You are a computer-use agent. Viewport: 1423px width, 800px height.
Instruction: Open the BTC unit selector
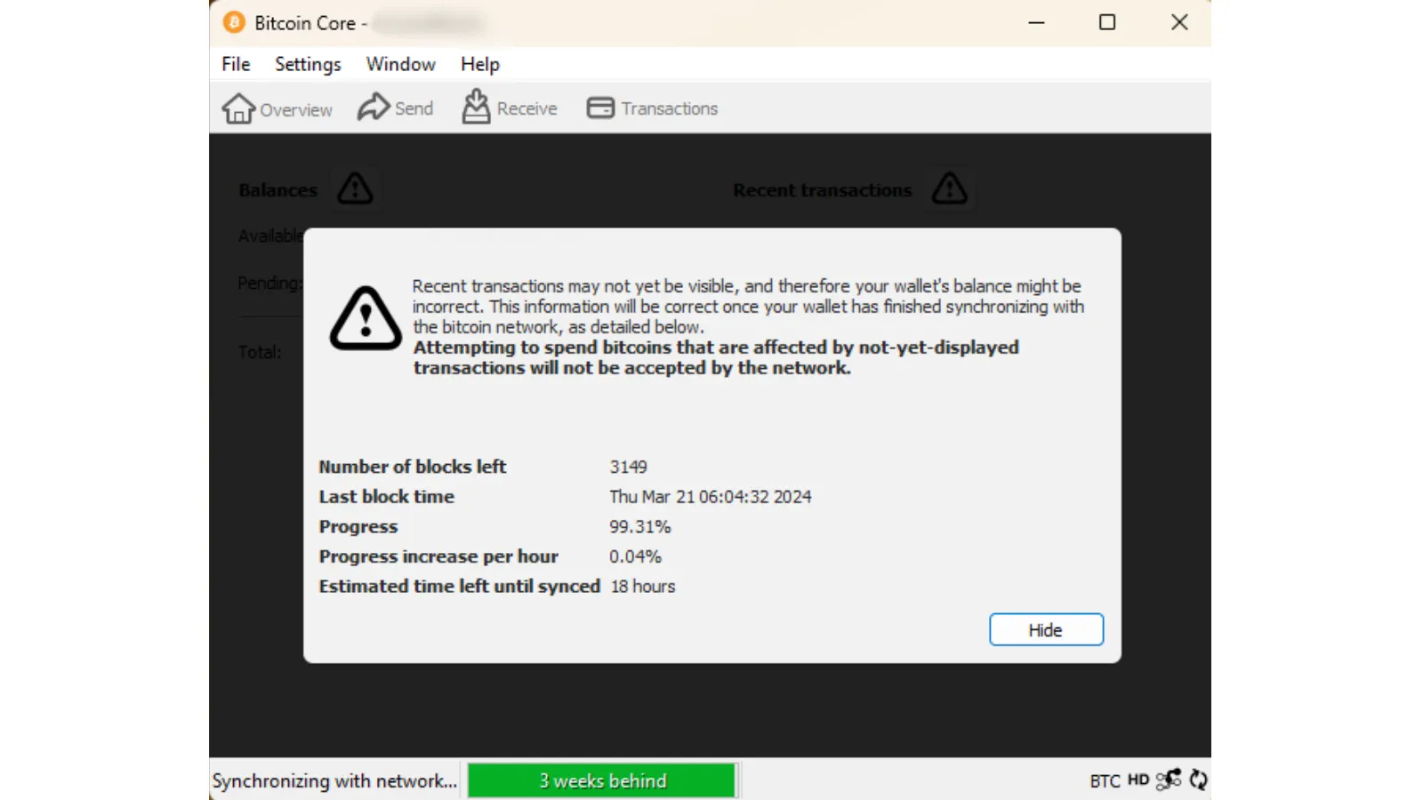coord(1105,780)
